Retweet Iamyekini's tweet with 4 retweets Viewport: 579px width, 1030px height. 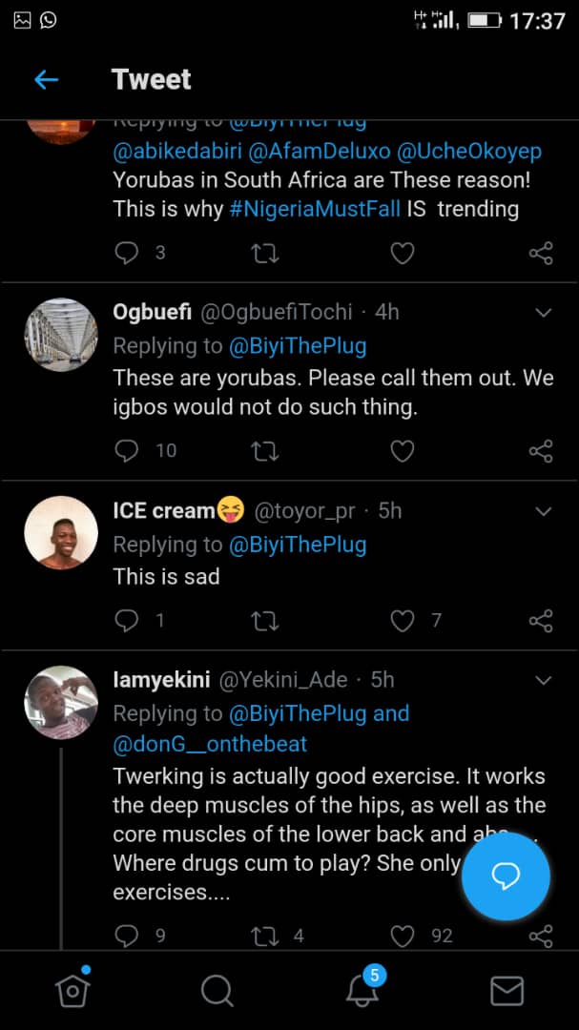point(263,937)
